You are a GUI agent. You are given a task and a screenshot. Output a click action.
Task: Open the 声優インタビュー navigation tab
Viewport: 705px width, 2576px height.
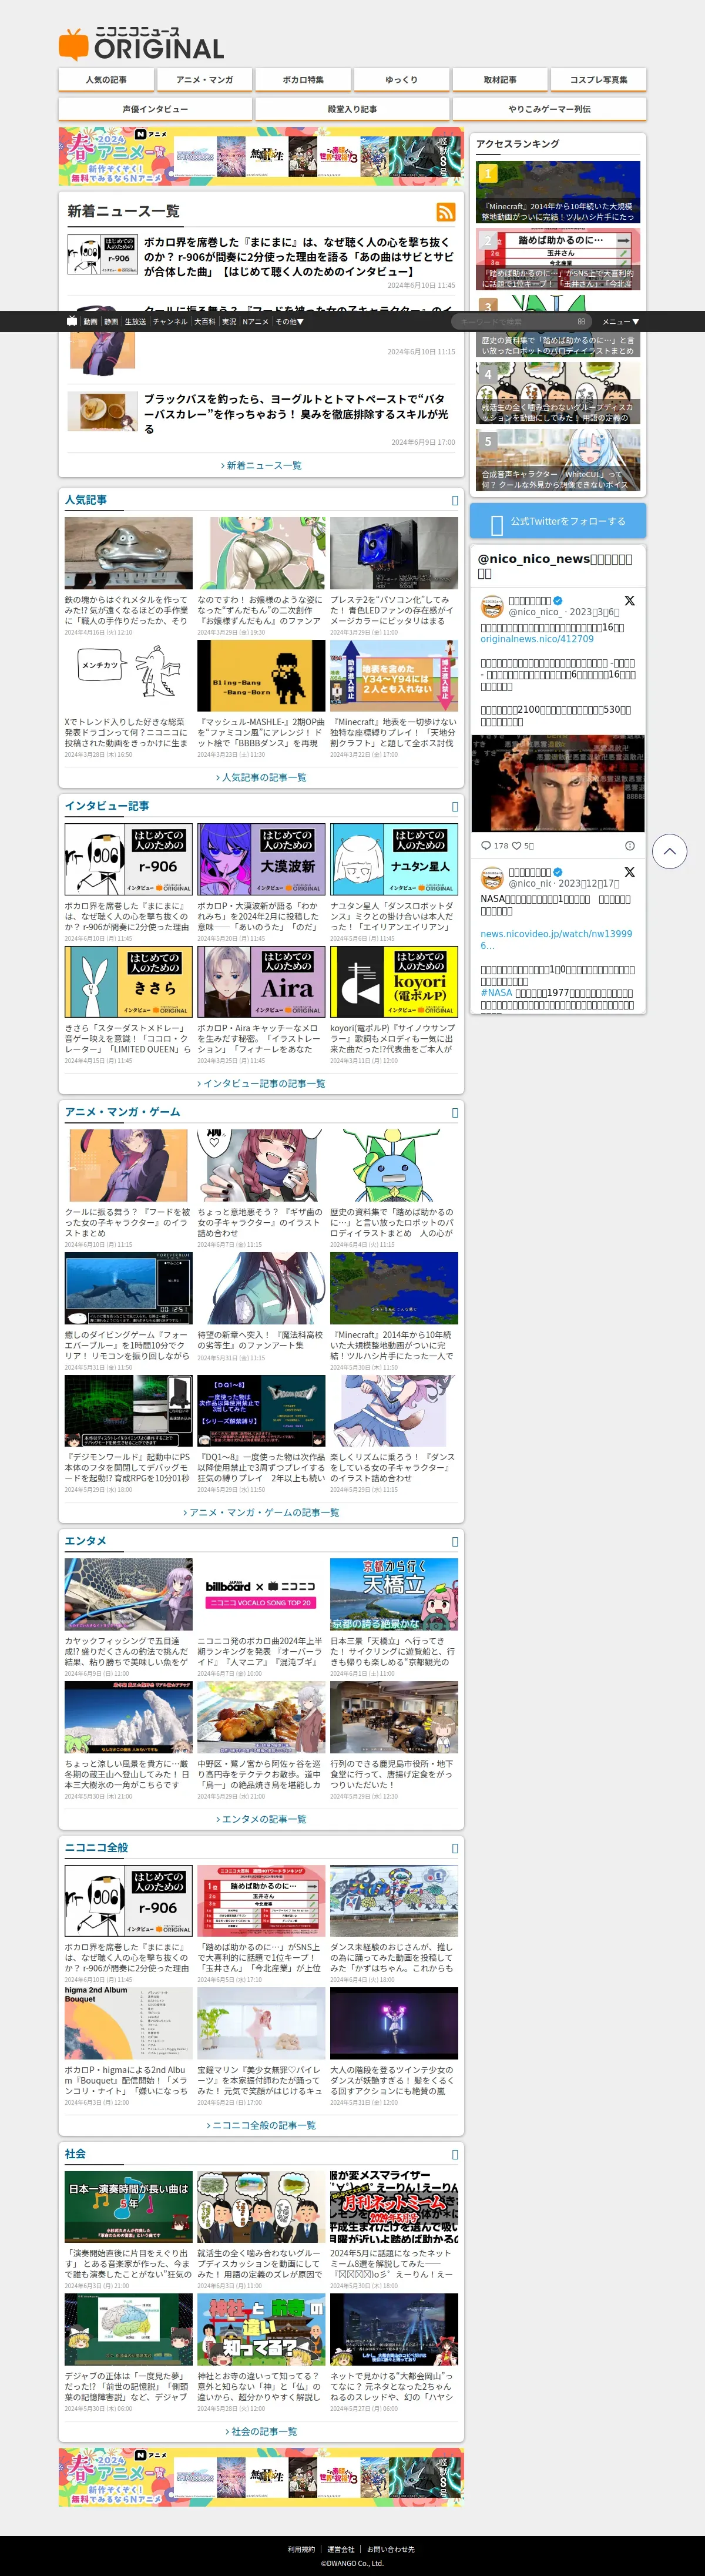[x=155, y=109]
